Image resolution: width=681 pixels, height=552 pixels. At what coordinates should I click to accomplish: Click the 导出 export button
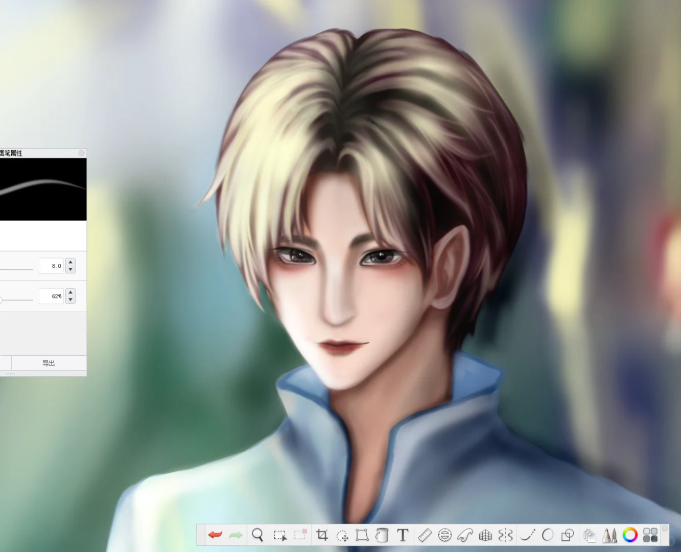point(49,363)
